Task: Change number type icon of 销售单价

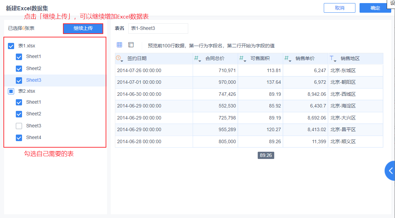Action: 286,58
